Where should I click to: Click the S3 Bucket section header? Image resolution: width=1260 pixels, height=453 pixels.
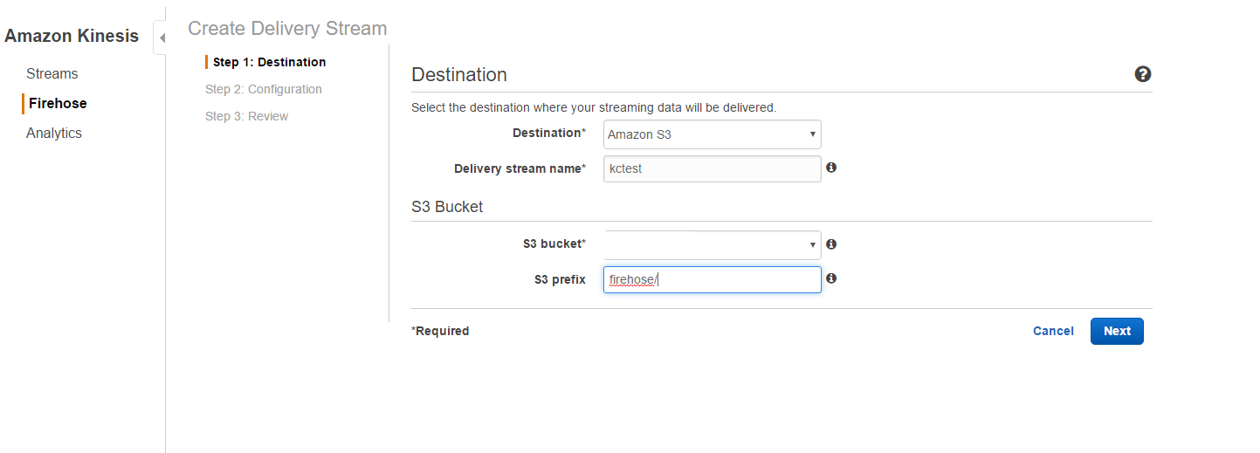(x=447, y=207)
